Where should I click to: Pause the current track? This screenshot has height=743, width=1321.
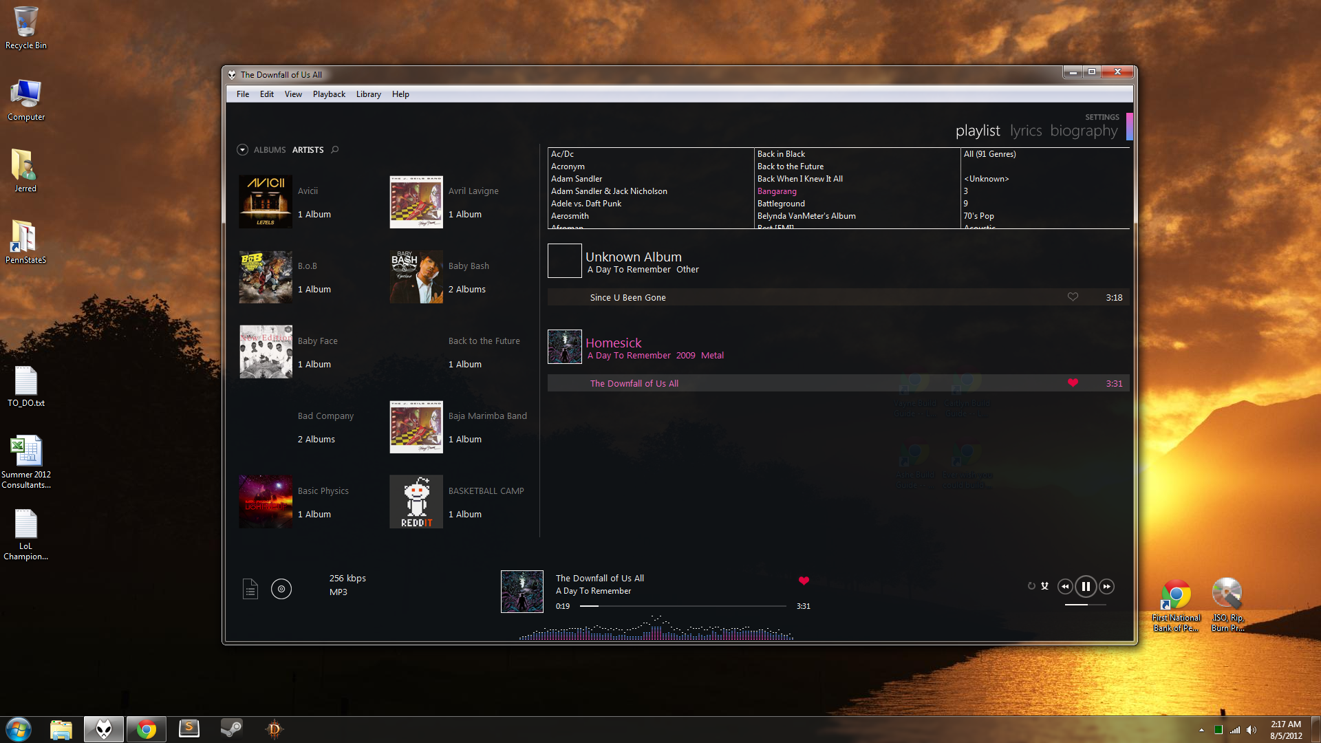1086,587
